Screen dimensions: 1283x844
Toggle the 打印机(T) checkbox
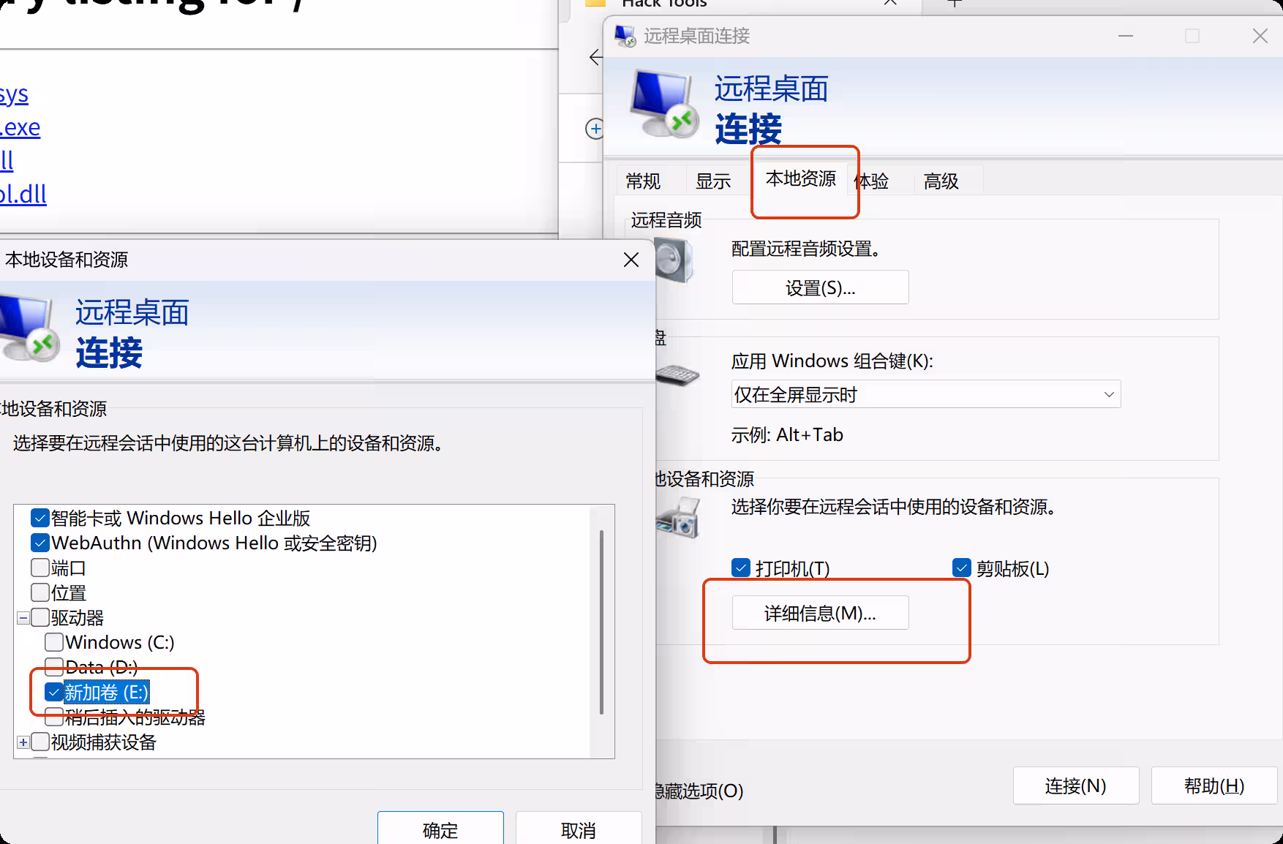pyautogui.click(x=741, y=568)
